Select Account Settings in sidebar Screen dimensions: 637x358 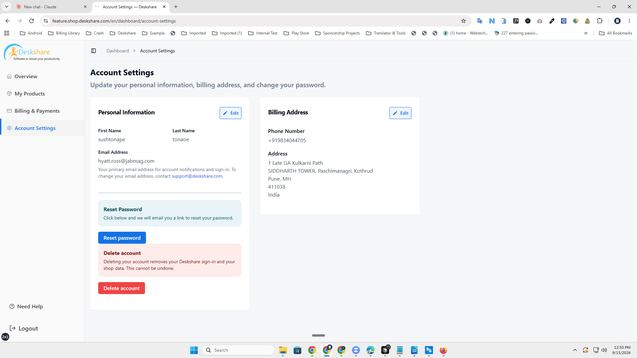42,128
